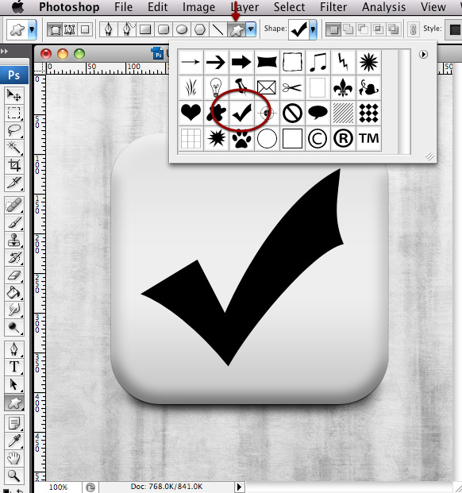Open the Edit menu

[157, 7]
